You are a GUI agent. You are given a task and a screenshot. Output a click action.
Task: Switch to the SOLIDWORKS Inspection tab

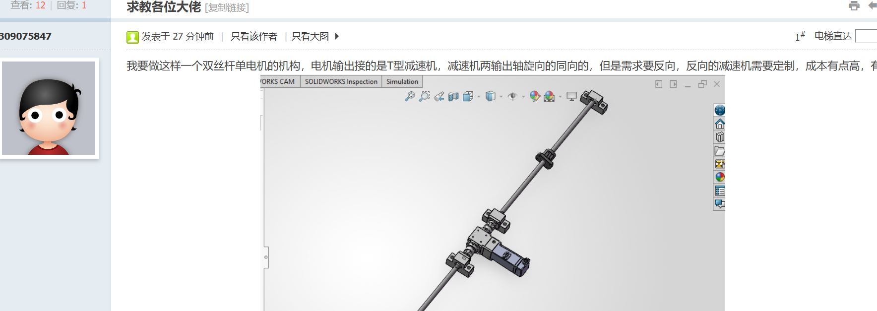pos(341,82)
